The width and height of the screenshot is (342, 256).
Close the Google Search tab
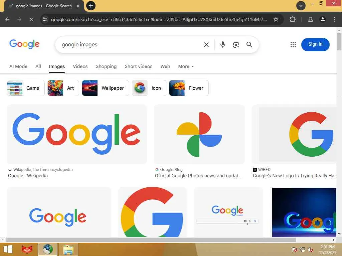(x=78, y=6)
